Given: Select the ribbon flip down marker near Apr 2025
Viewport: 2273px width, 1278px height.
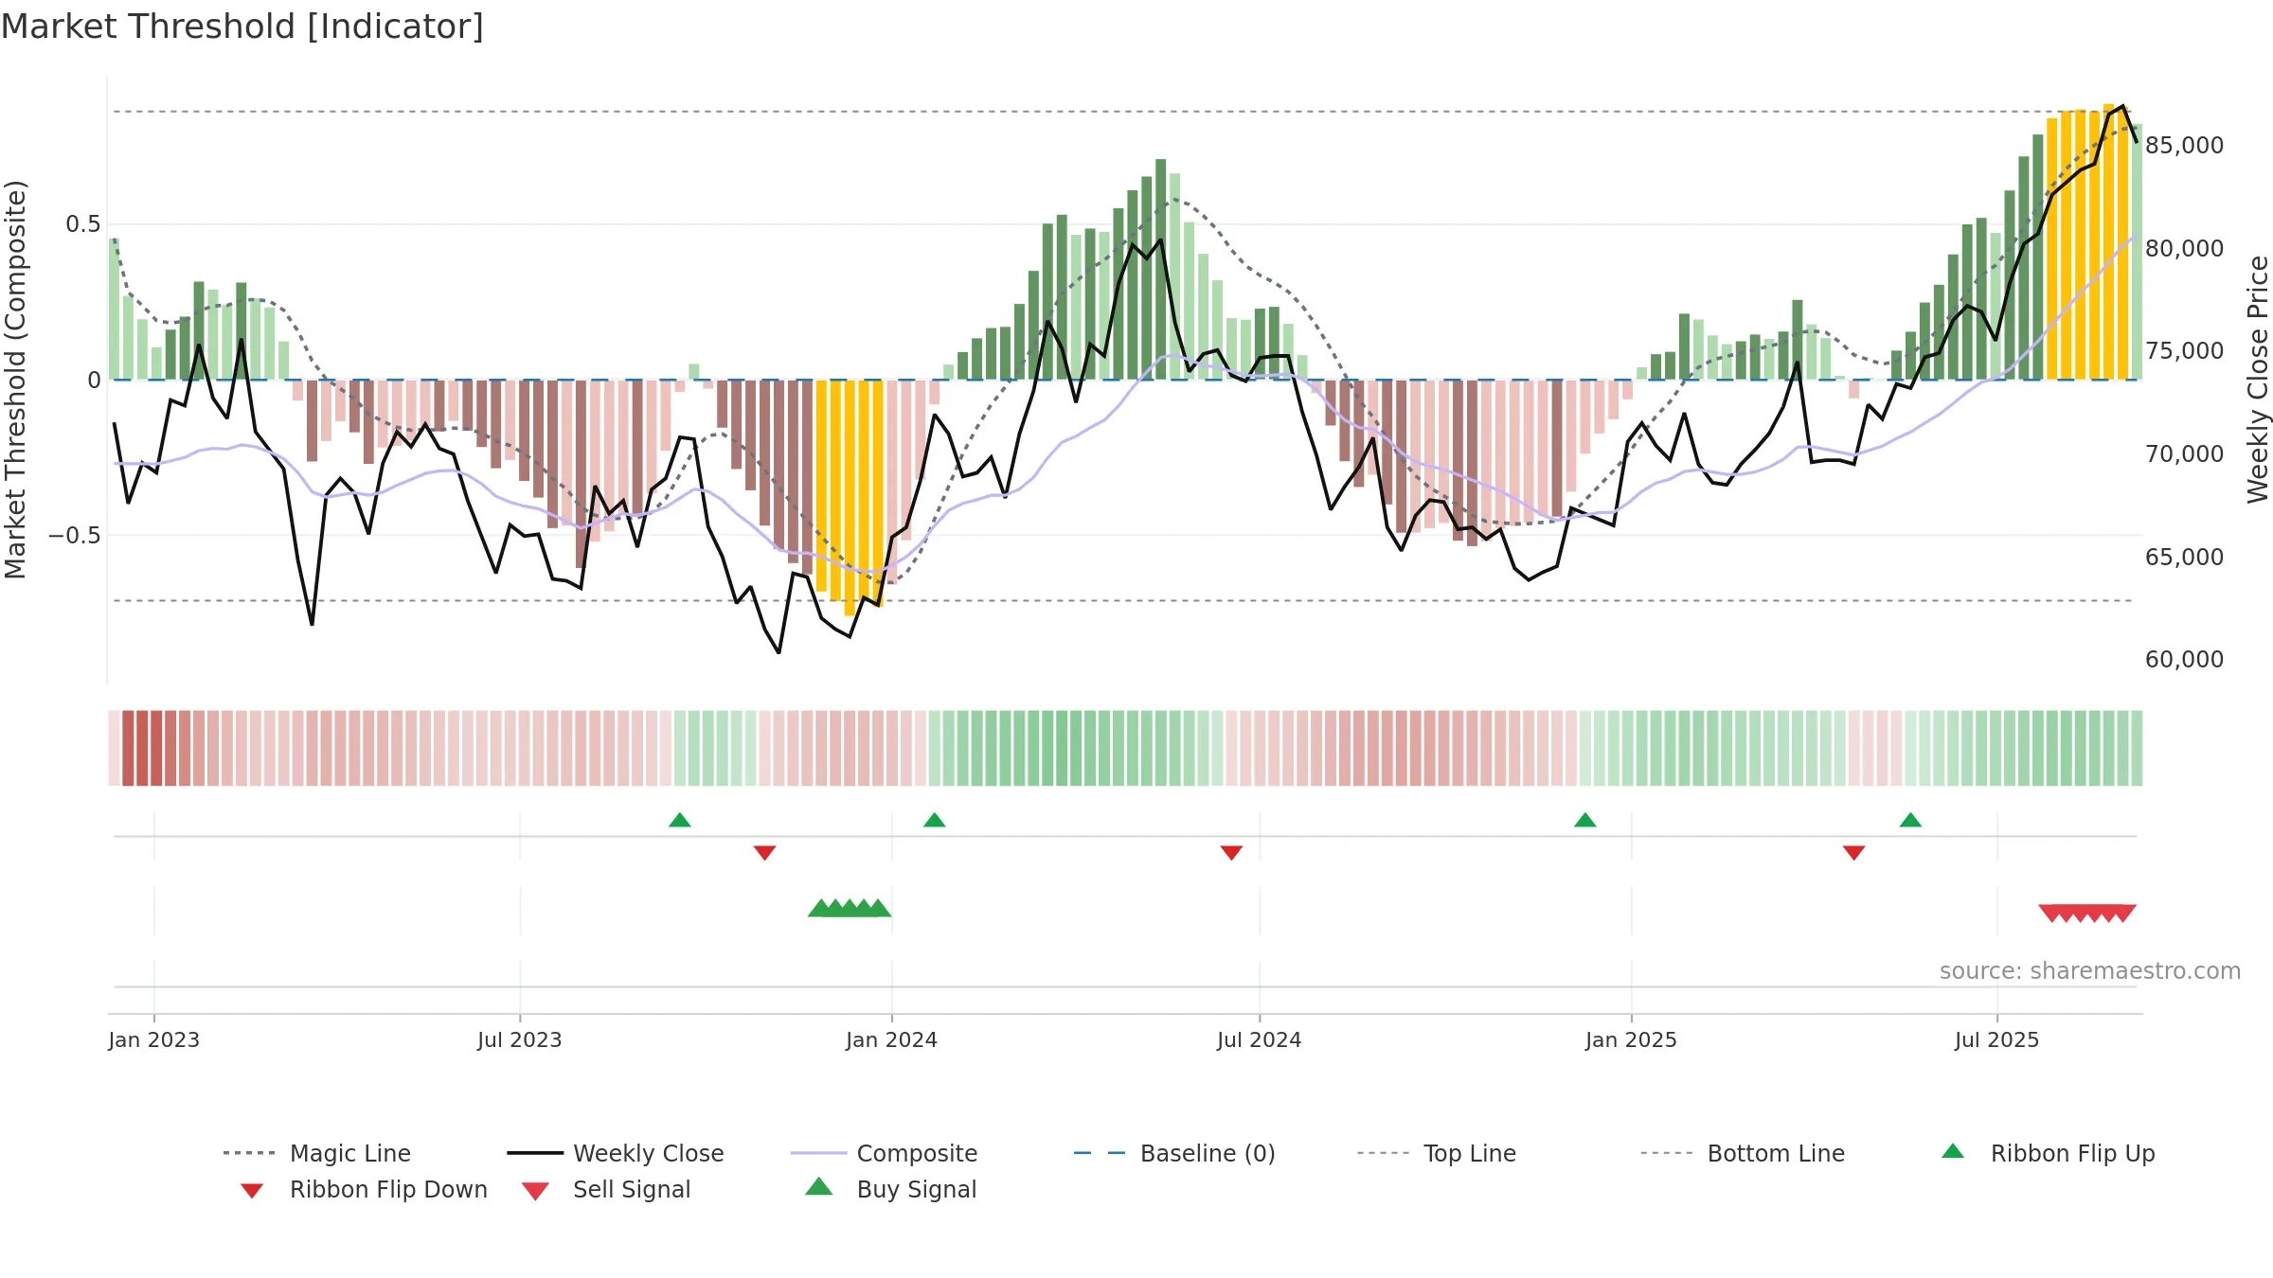Looking at the screenshot, I should pyautogui.click(x=1854, y=853).
